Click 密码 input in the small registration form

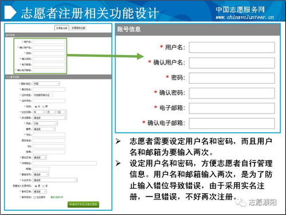pos(49,53)
